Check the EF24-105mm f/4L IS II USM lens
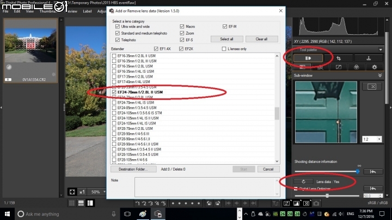 coord(114,118)
